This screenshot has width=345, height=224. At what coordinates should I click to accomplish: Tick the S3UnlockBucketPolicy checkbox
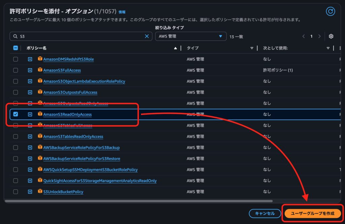[x=15, y=192]
